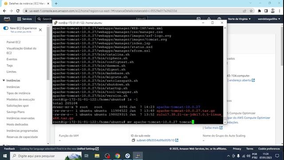Screen dimensions: 284x160
Task: Go back in the browser
Action: (4, 11)
